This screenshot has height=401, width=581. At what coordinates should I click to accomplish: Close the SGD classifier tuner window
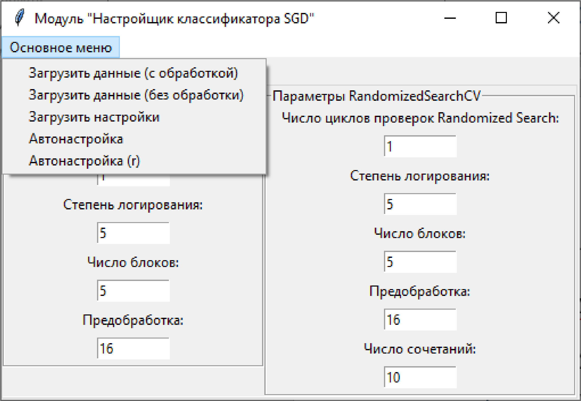click(553, 18)
